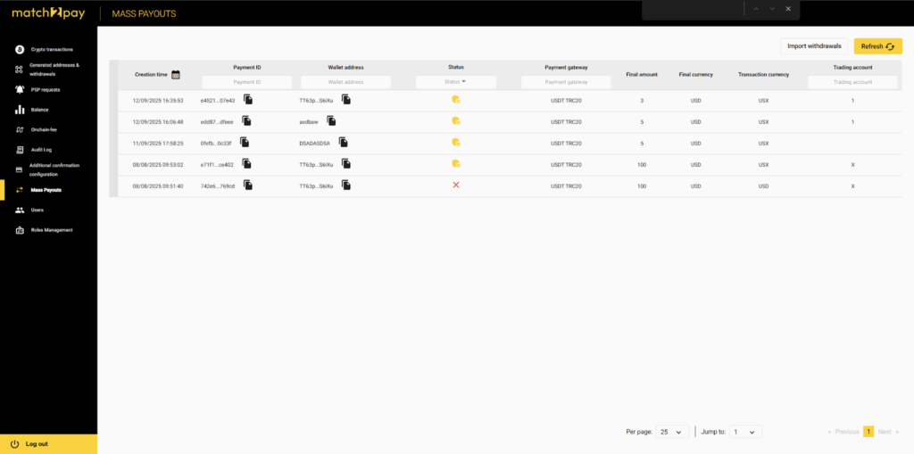Copy payment ID e4521...07e43
This screenshot has height=454, width=914.
(x=248, y=100)
